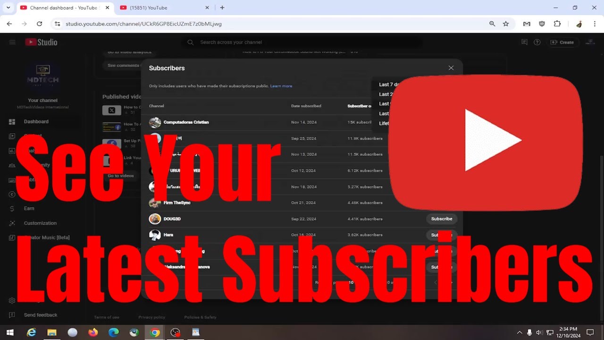Close the Subscribers dialog

pyautogui.click(x=451, y=68)
